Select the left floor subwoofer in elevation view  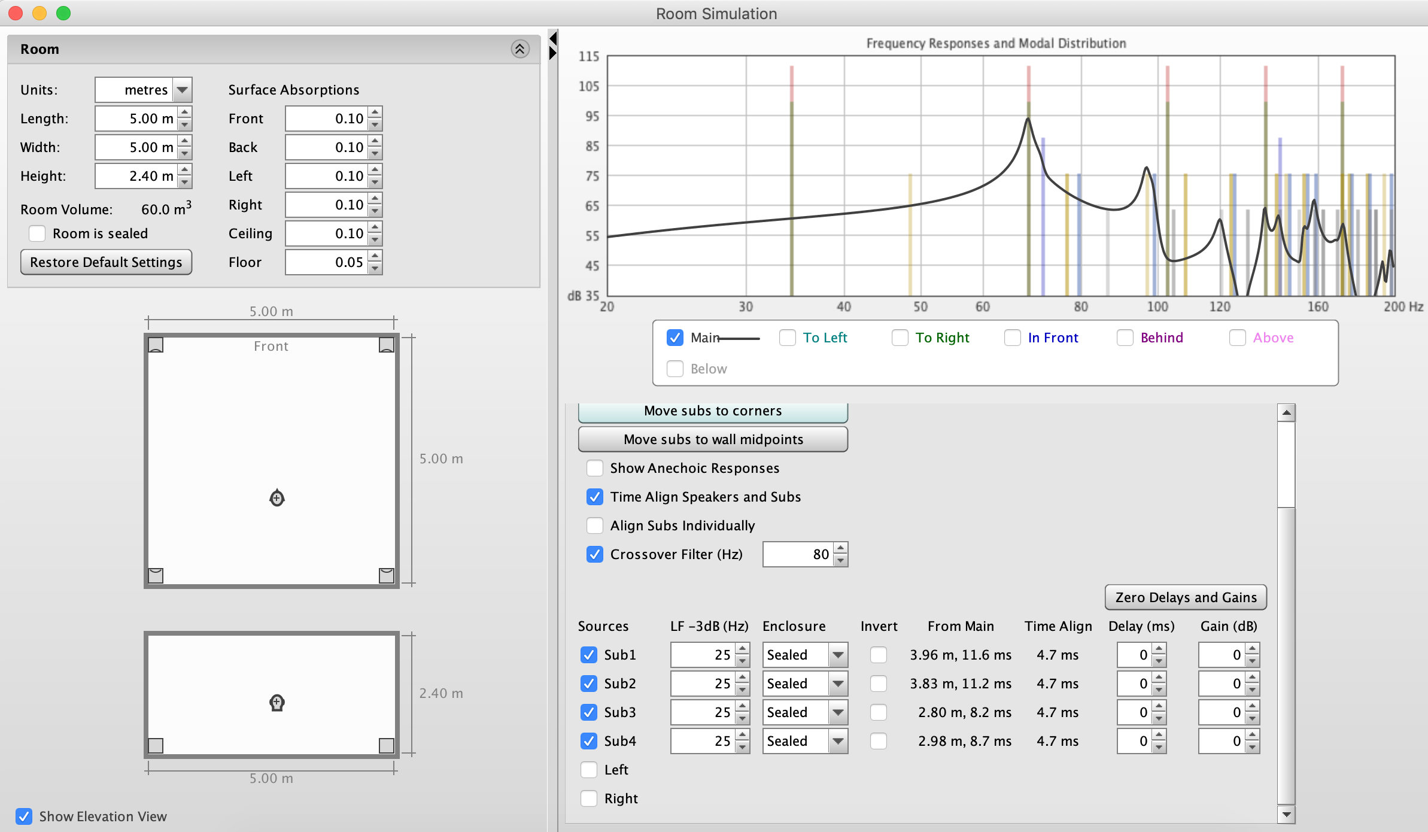156,745
